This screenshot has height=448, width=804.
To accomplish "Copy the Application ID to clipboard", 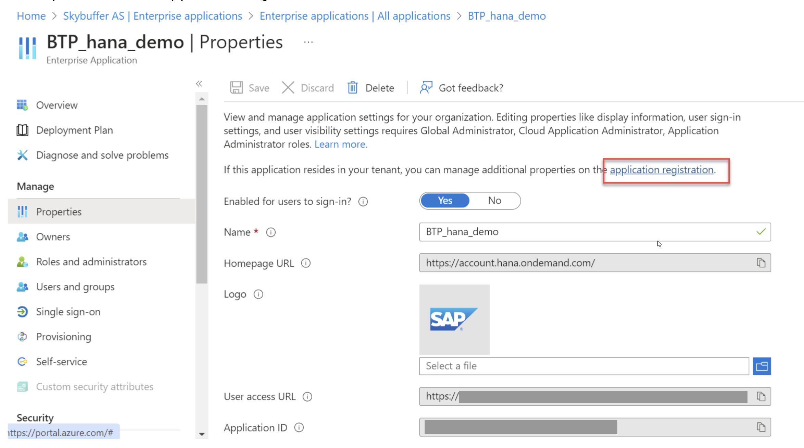I will click(x=761, y=427).
